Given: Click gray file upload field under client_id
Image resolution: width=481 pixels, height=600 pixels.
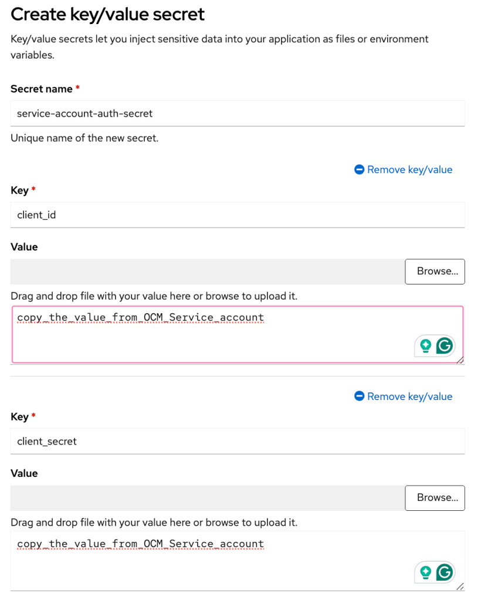Looking at the screenshot, I should pyautogui.click(x=205, y=272).
